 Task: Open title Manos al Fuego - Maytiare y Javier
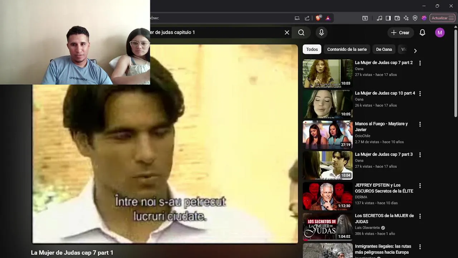click(381, 126)
